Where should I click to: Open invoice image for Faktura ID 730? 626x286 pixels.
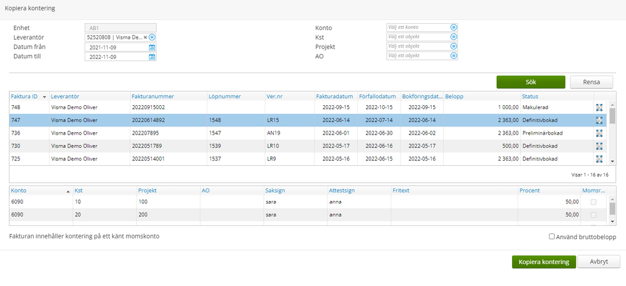(x=599, y=146)
